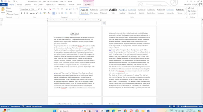Image resolution: width=203 pixels, height=112 pixels.
Task: Sort the selected text
Action: 73,9
